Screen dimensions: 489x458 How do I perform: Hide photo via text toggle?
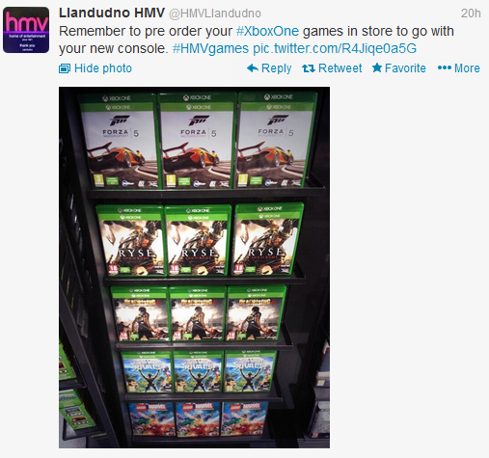point(103,68)
